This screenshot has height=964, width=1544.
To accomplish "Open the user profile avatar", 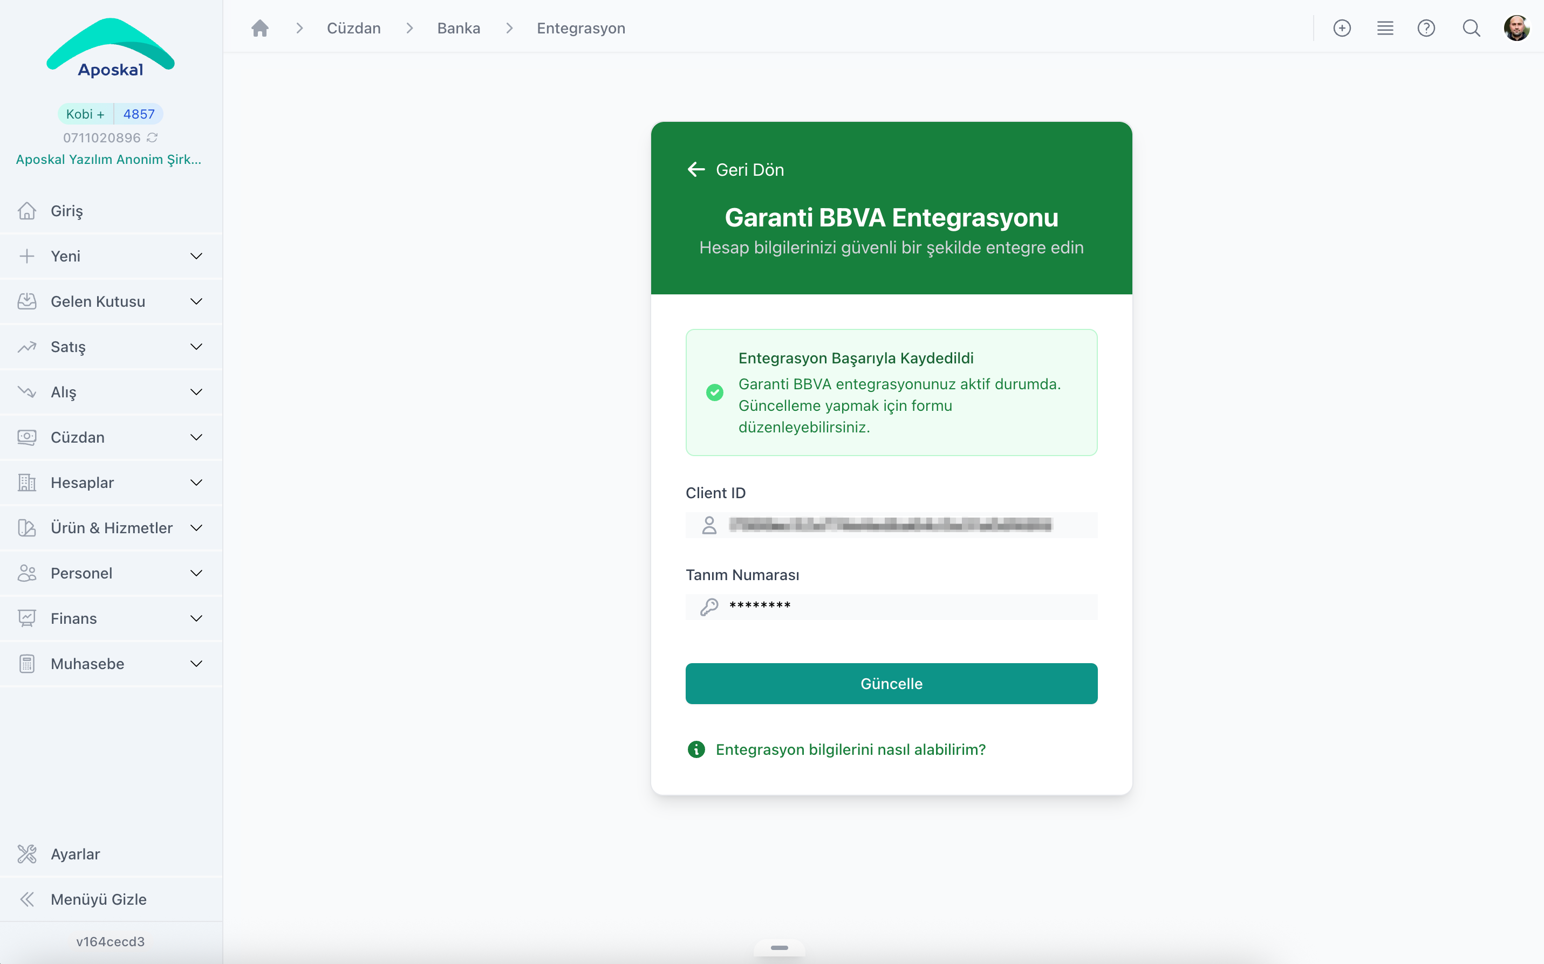I will (1516, 28).
